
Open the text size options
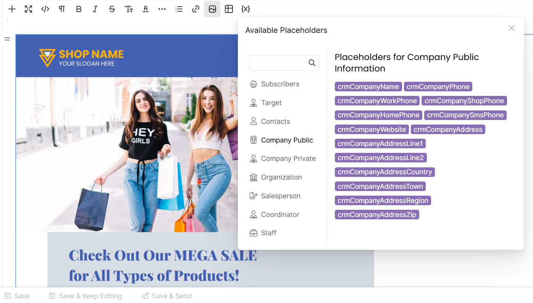(x=129, y=9)
